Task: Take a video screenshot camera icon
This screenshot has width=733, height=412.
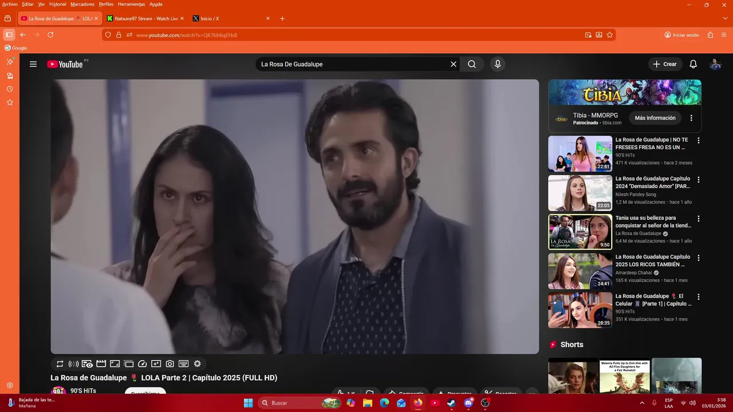Action: pyautogui.click(x=170, y=364)
